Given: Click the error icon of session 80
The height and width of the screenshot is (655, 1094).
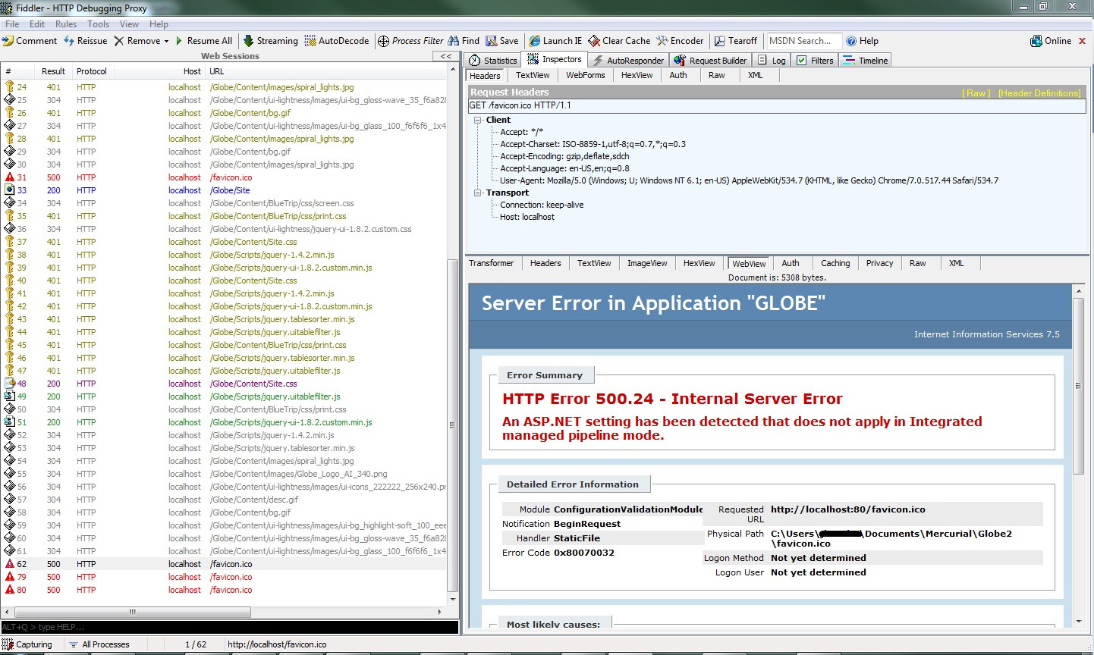Looking at the screenshot, I should coord(10,590).
